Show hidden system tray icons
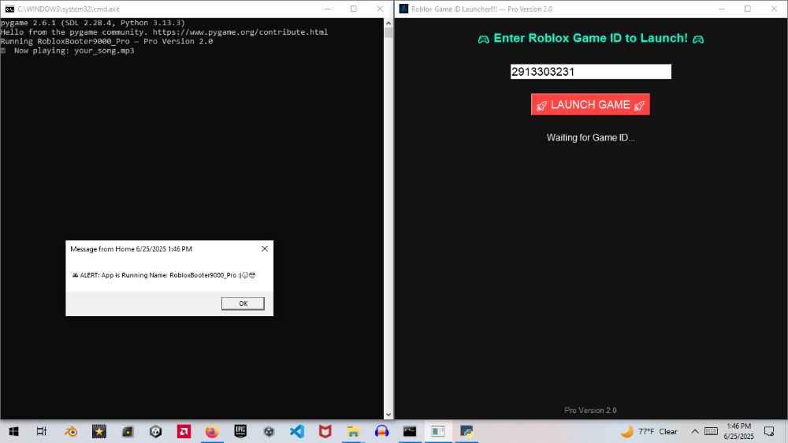This screenshot has width=788, height=443. (x=694, y=431)
